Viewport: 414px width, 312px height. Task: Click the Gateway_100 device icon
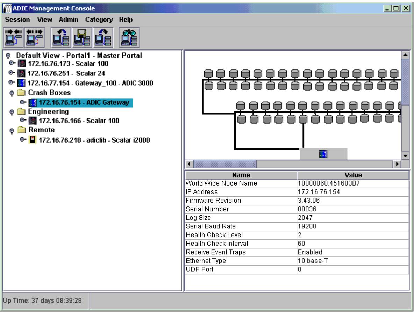coord(21,83)
